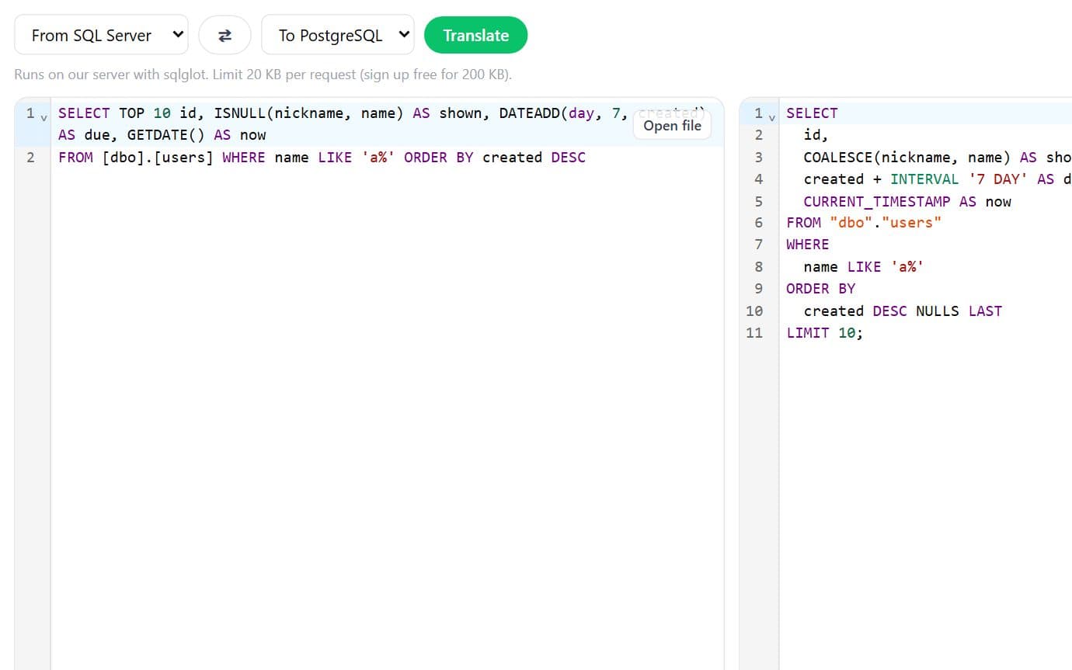This screenshot has height=670, width=1072.
Task: Click 'a%' string in output line 8
Action: [907, 267]
